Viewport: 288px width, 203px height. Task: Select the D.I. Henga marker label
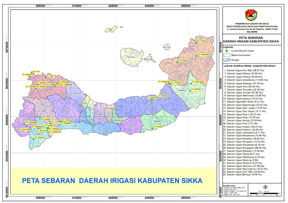click(x=201, y=41)
